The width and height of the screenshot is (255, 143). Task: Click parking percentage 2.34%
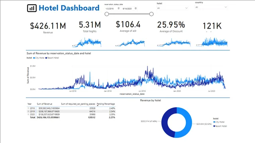(112, 111)
